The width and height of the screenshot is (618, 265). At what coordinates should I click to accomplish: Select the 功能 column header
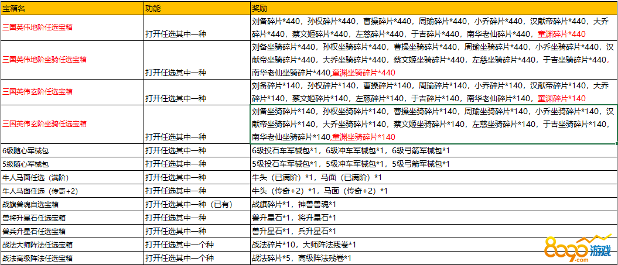click(196, 9)
